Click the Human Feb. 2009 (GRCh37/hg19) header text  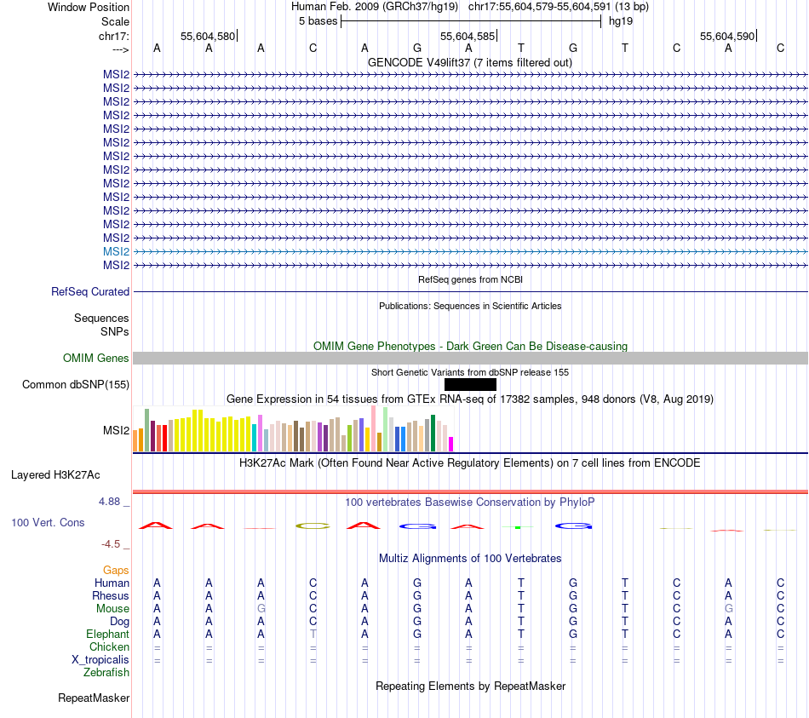375,7
